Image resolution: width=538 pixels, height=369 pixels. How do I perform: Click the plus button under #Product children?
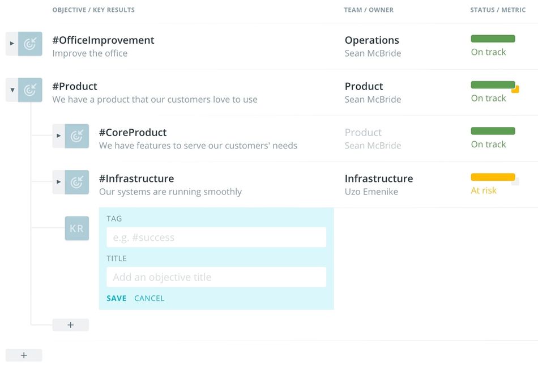point(70,325)
